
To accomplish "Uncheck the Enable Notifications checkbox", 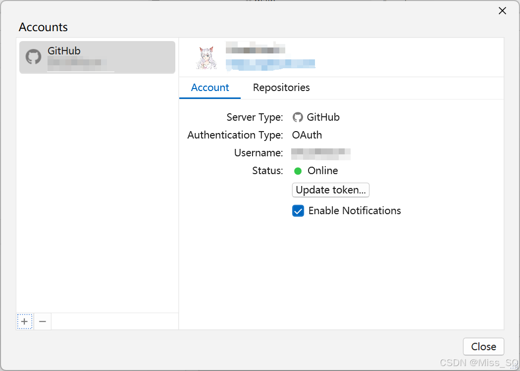I will 298,211.
